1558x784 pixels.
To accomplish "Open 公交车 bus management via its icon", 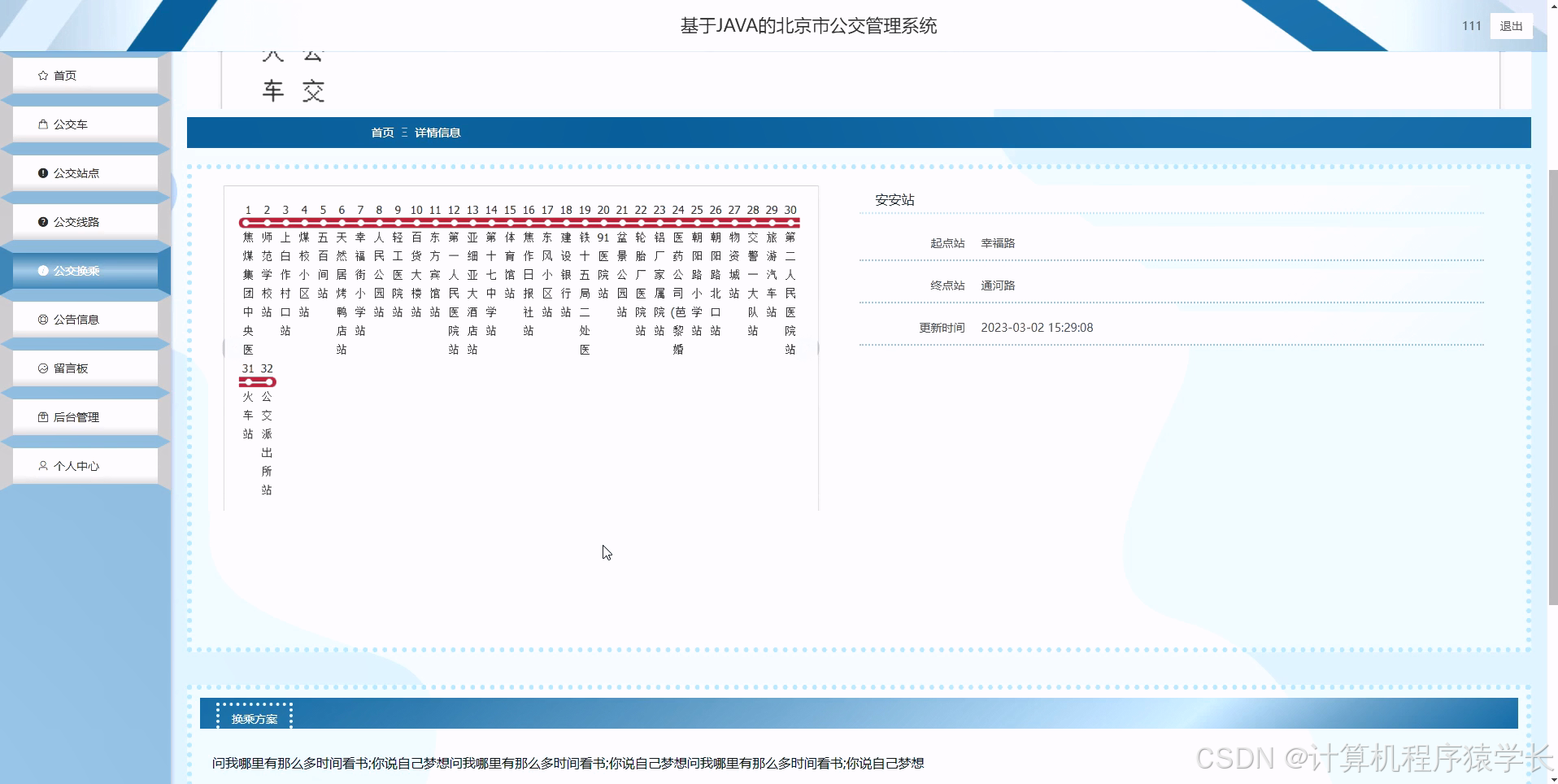I will point(43,124).
